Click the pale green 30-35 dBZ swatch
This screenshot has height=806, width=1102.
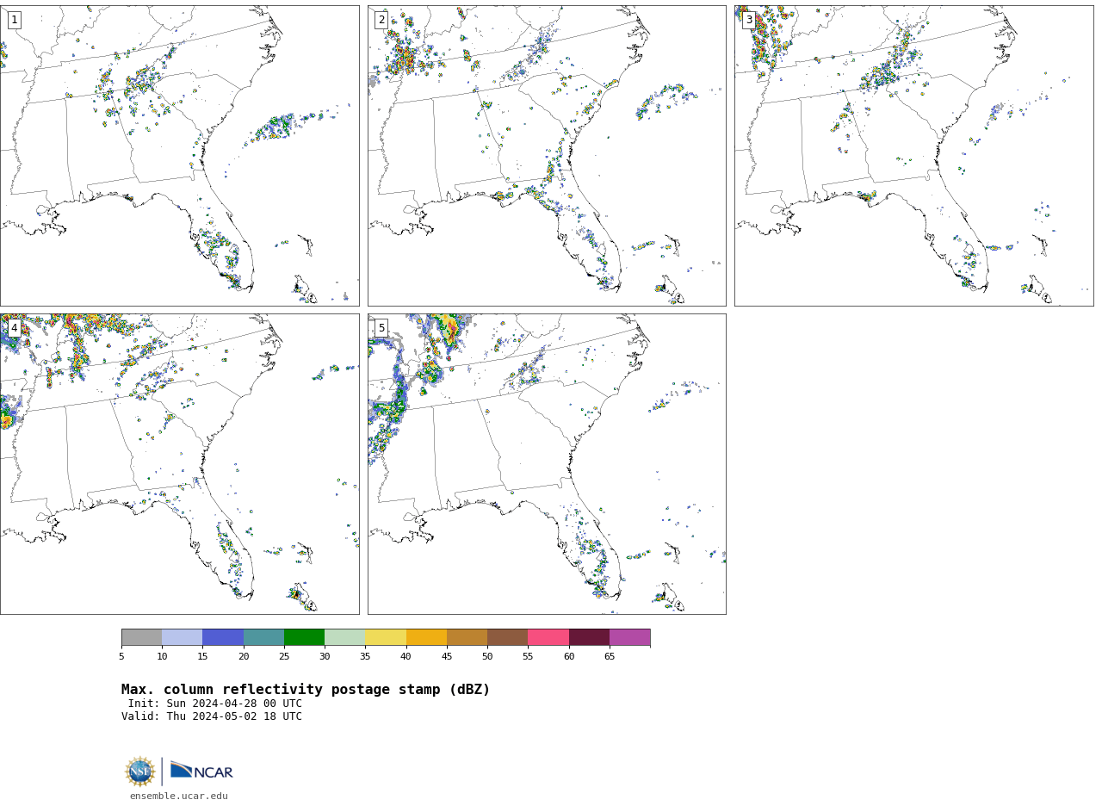pos(345,637)
